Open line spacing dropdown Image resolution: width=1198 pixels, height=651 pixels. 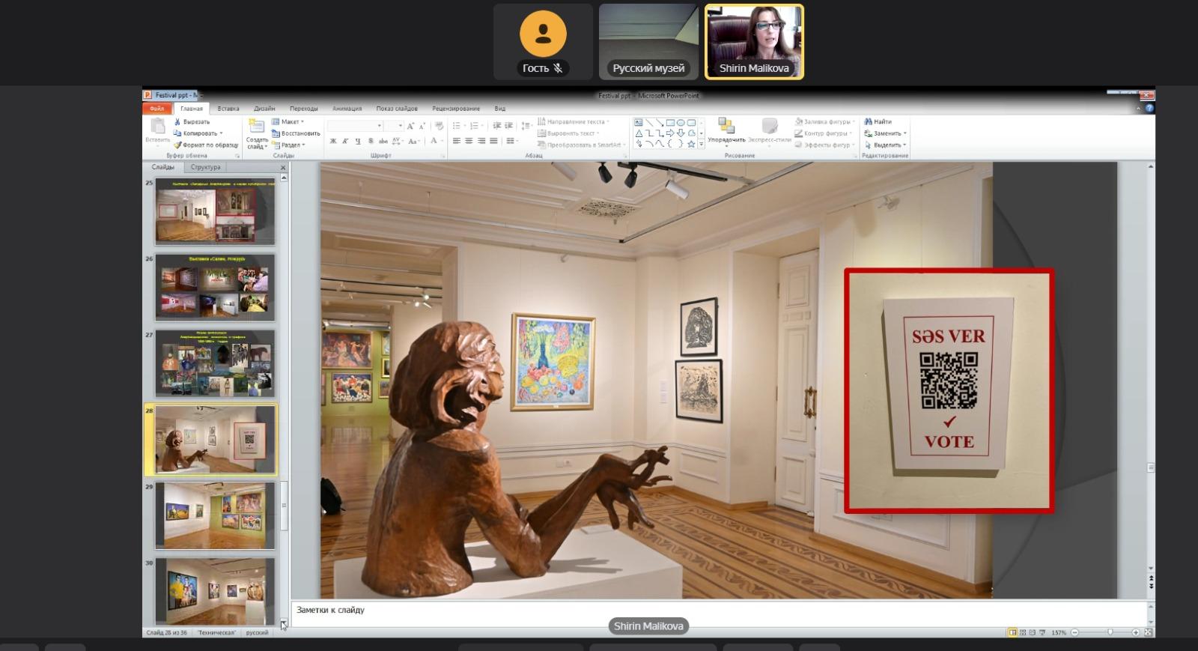[x=526, y=126]
